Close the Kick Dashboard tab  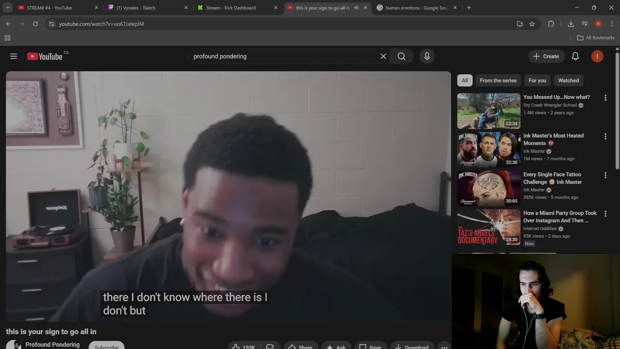click(x=276, y=8)
